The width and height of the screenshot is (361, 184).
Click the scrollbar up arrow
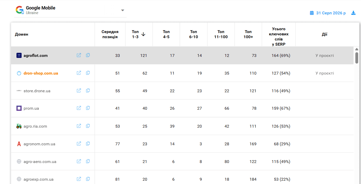[357, 49]
